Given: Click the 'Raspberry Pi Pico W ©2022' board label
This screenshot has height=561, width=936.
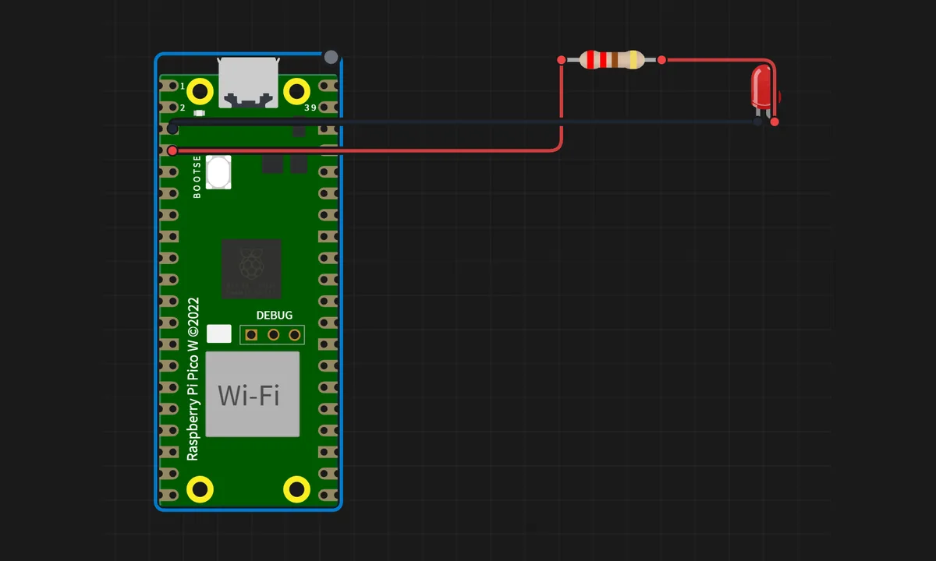Looking at the screenshot, I should tap(193, 379).
